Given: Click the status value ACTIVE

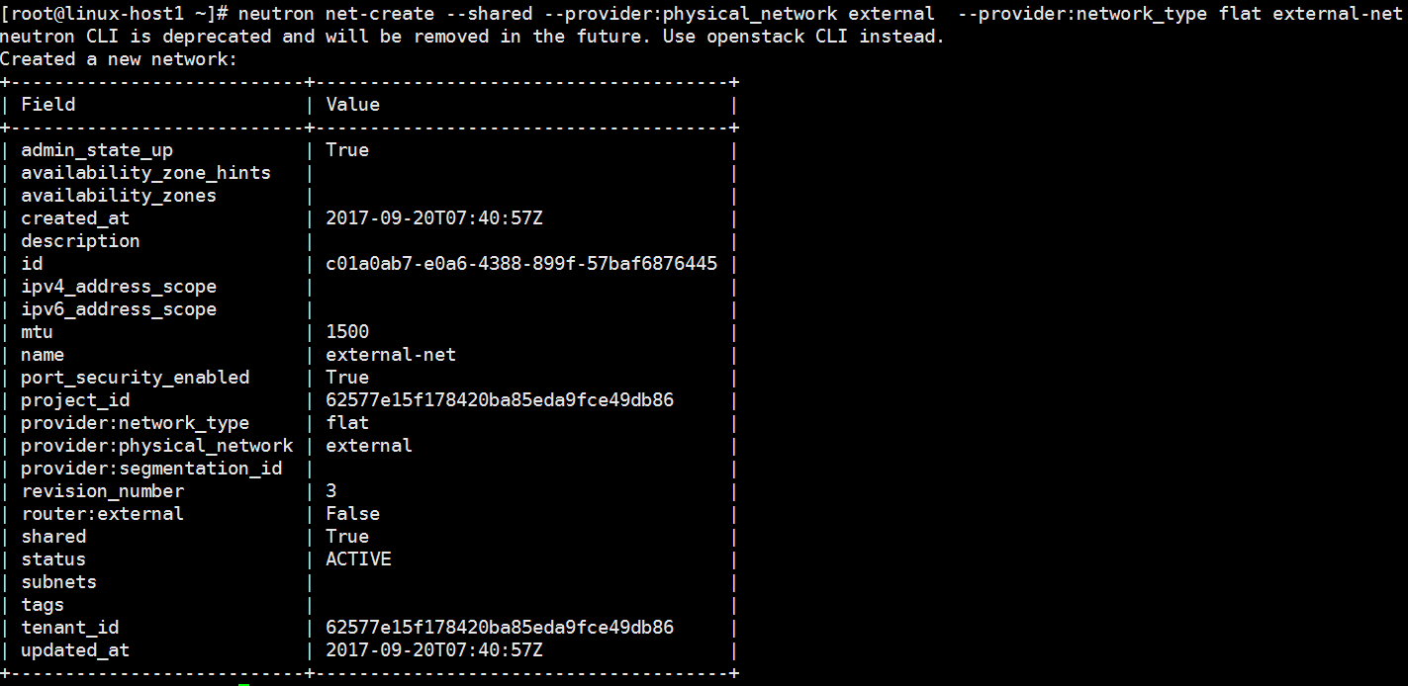Looking at the screenshot, I should [x=358, y=559].
